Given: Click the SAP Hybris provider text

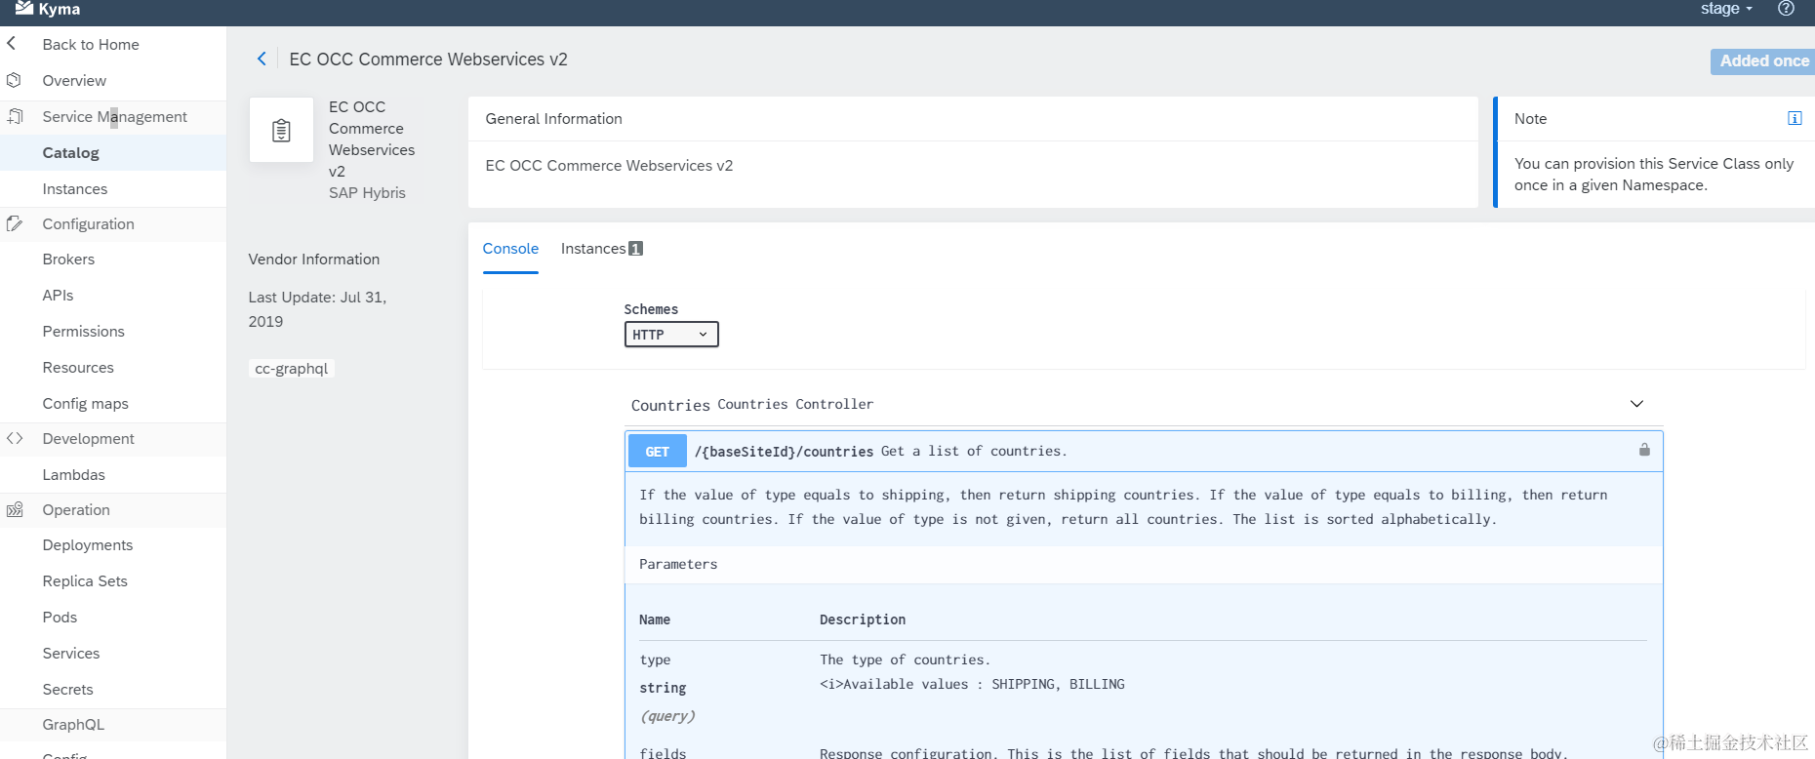Looking at the screenshot, I should pos(367,192).
